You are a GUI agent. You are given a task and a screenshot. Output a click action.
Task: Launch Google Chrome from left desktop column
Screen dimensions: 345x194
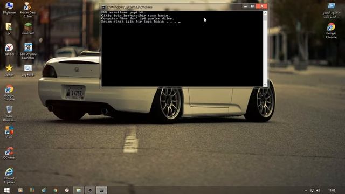[x=9, y=93]
